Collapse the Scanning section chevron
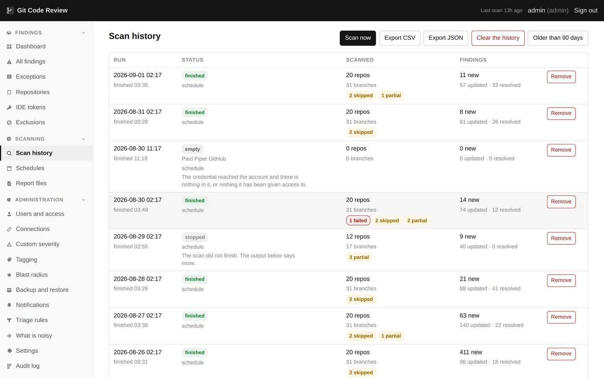Image resolution: width=604 pixels, height=378 pixels. (83, 139)
